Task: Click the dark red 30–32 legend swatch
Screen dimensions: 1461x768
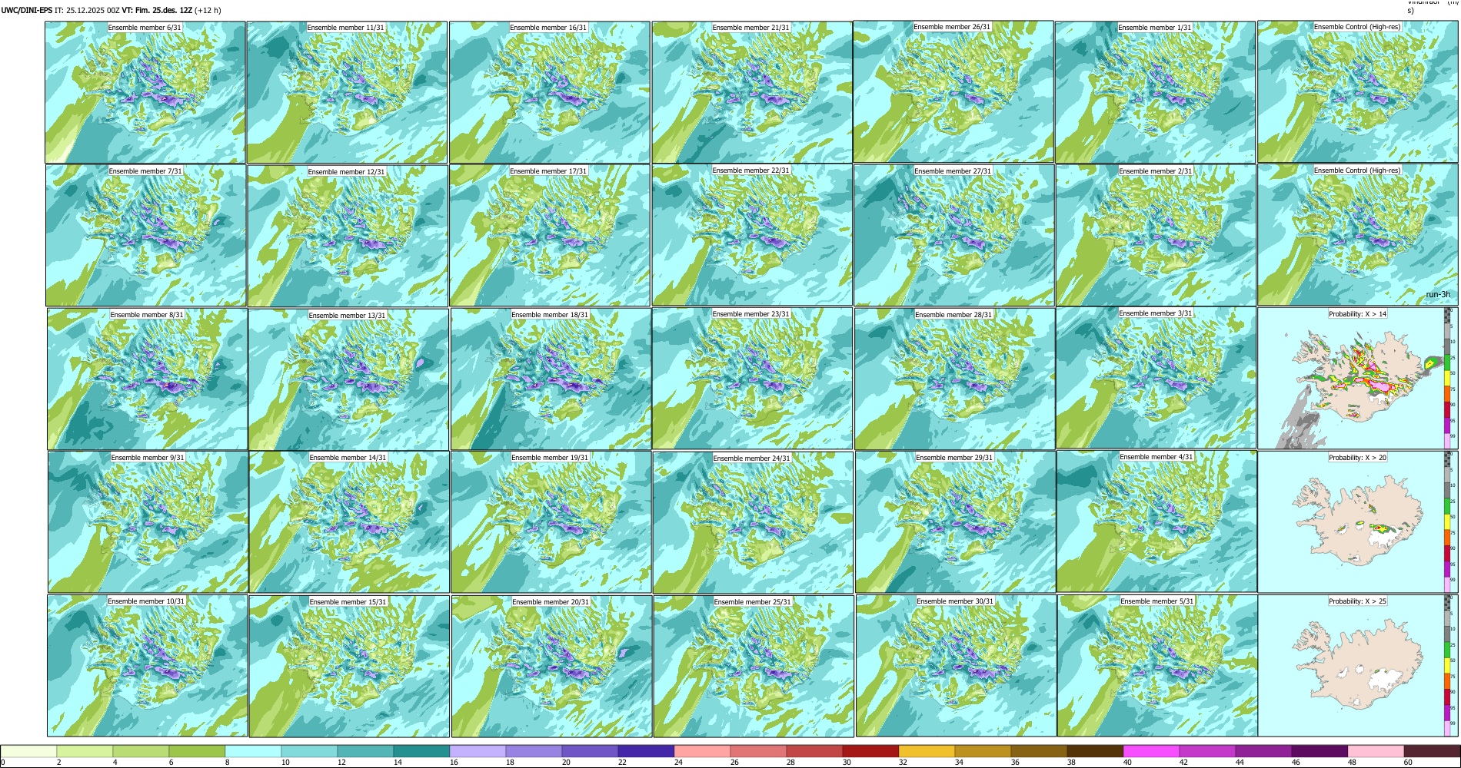Action: 870,751
